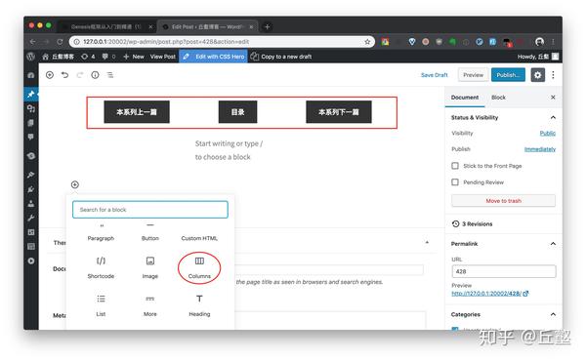Screen dimensions: 586x361
Task: Check Pending Review checkbox
Action: [455, 182]
